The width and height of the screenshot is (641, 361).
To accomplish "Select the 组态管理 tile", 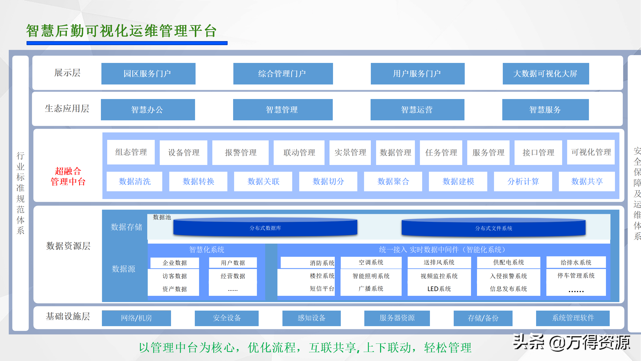I will click(x=131, y=152).
